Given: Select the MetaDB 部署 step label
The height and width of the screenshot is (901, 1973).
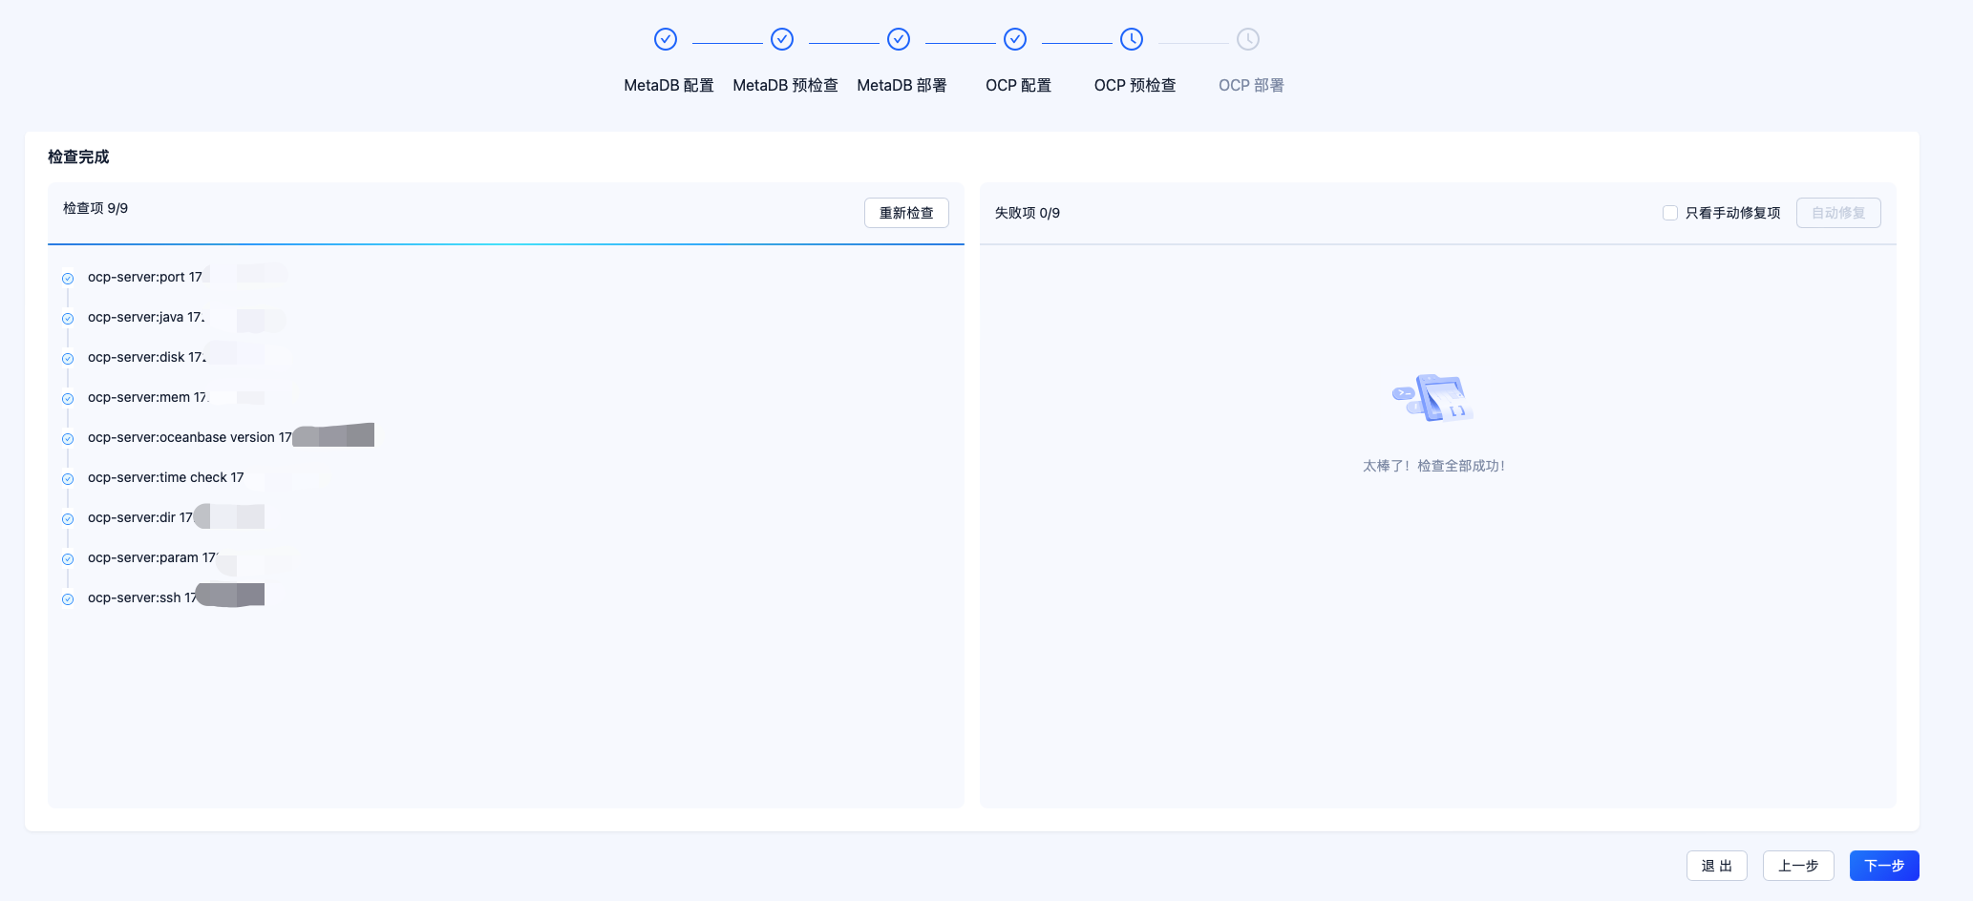Looking at the screenshot, I should coord(902,85).
